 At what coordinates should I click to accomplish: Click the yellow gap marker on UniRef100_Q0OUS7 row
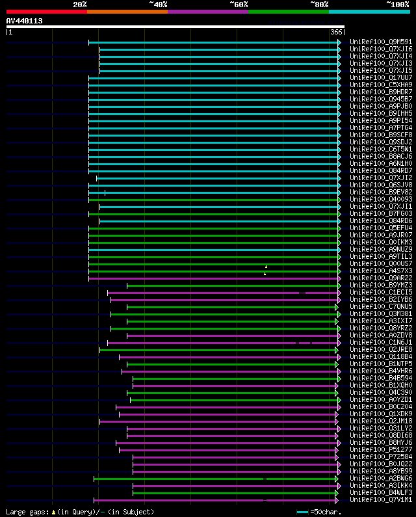[x=266, y=267]
